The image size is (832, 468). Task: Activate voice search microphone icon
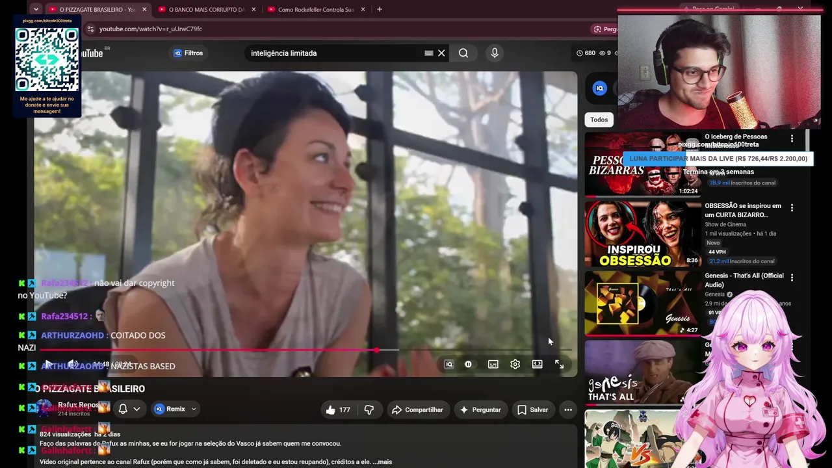tap(495, 53)
